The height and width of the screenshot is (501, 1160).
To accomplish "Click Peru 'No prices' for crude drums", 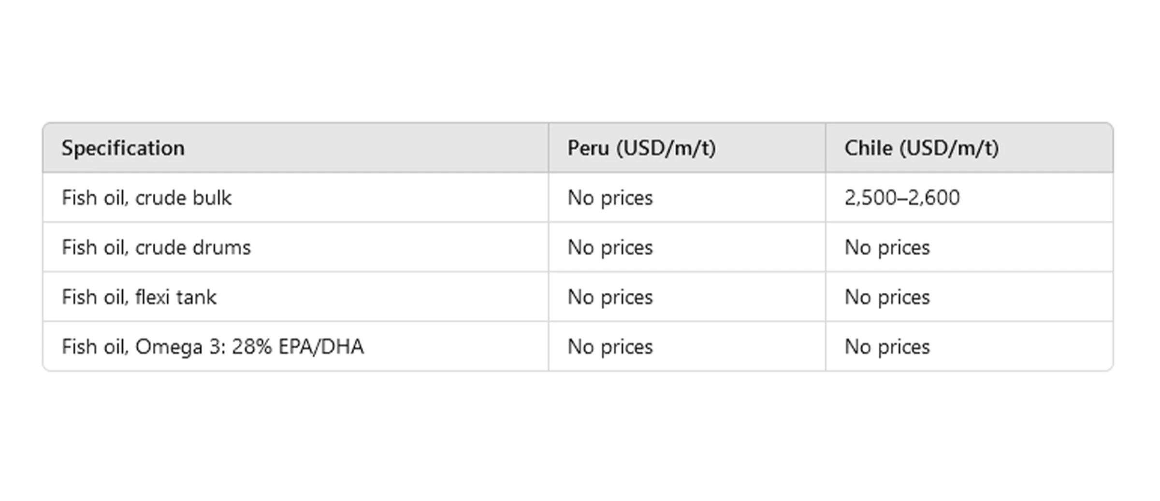I will tap(610, 247).
